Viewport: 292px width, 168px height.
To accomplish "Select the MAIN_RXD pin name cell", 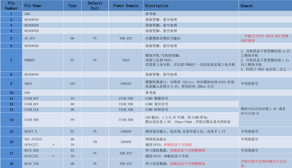I will click(43, 150).
